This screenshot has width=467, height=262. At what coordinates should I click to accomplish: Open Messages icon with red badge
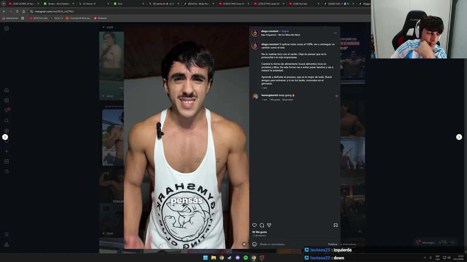click(x=7, y=110)
